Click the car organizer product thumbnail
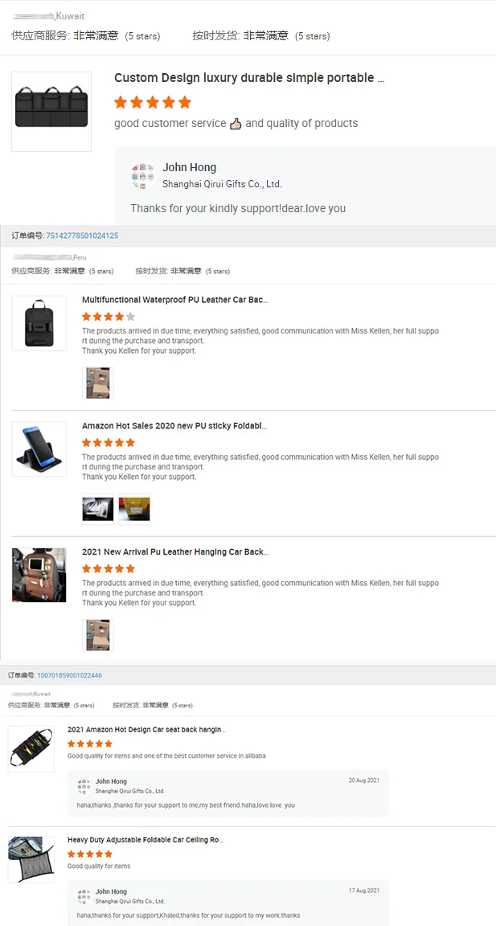496x926 pixels. [51, 111]
